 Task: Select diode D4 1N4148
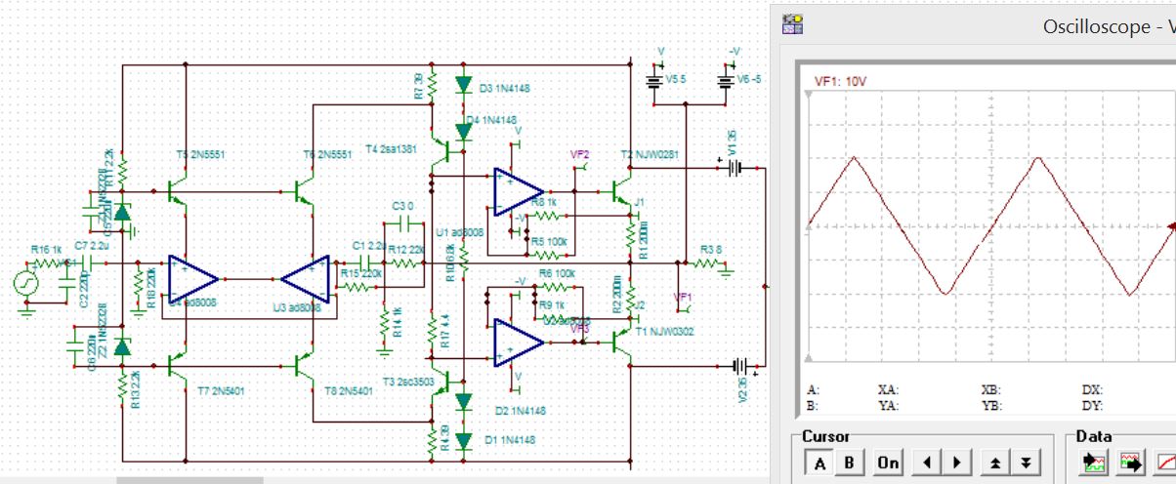(x=464, y=131)
